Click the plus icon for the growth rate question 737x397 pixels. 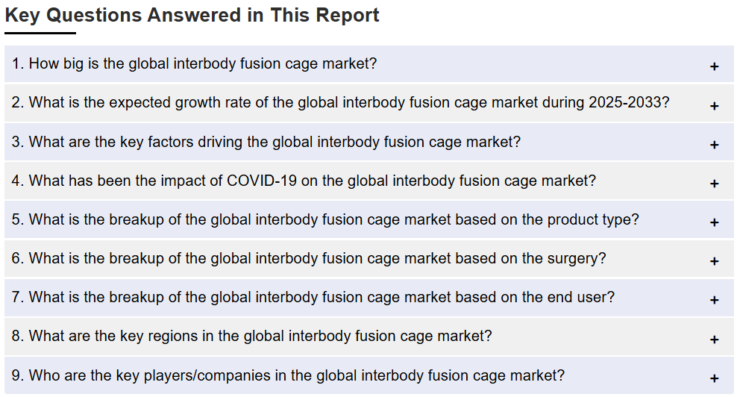(x=714, y=106)
